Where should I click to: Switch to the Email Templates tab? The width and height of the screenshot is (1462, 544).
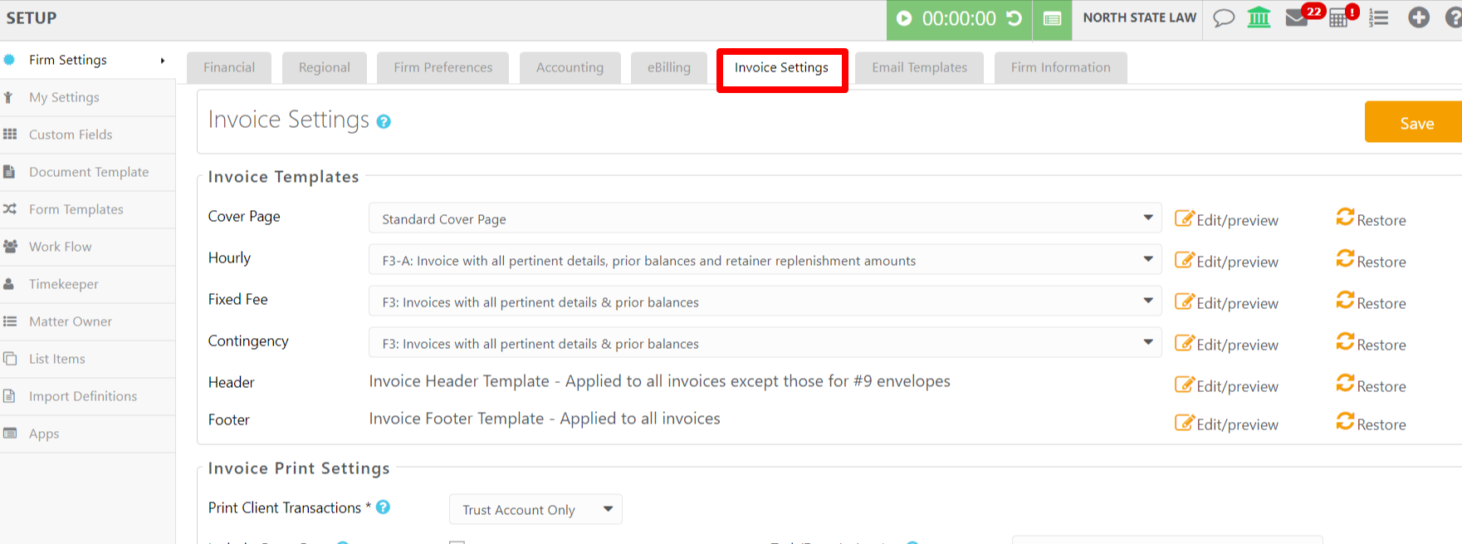click(920, 67)
